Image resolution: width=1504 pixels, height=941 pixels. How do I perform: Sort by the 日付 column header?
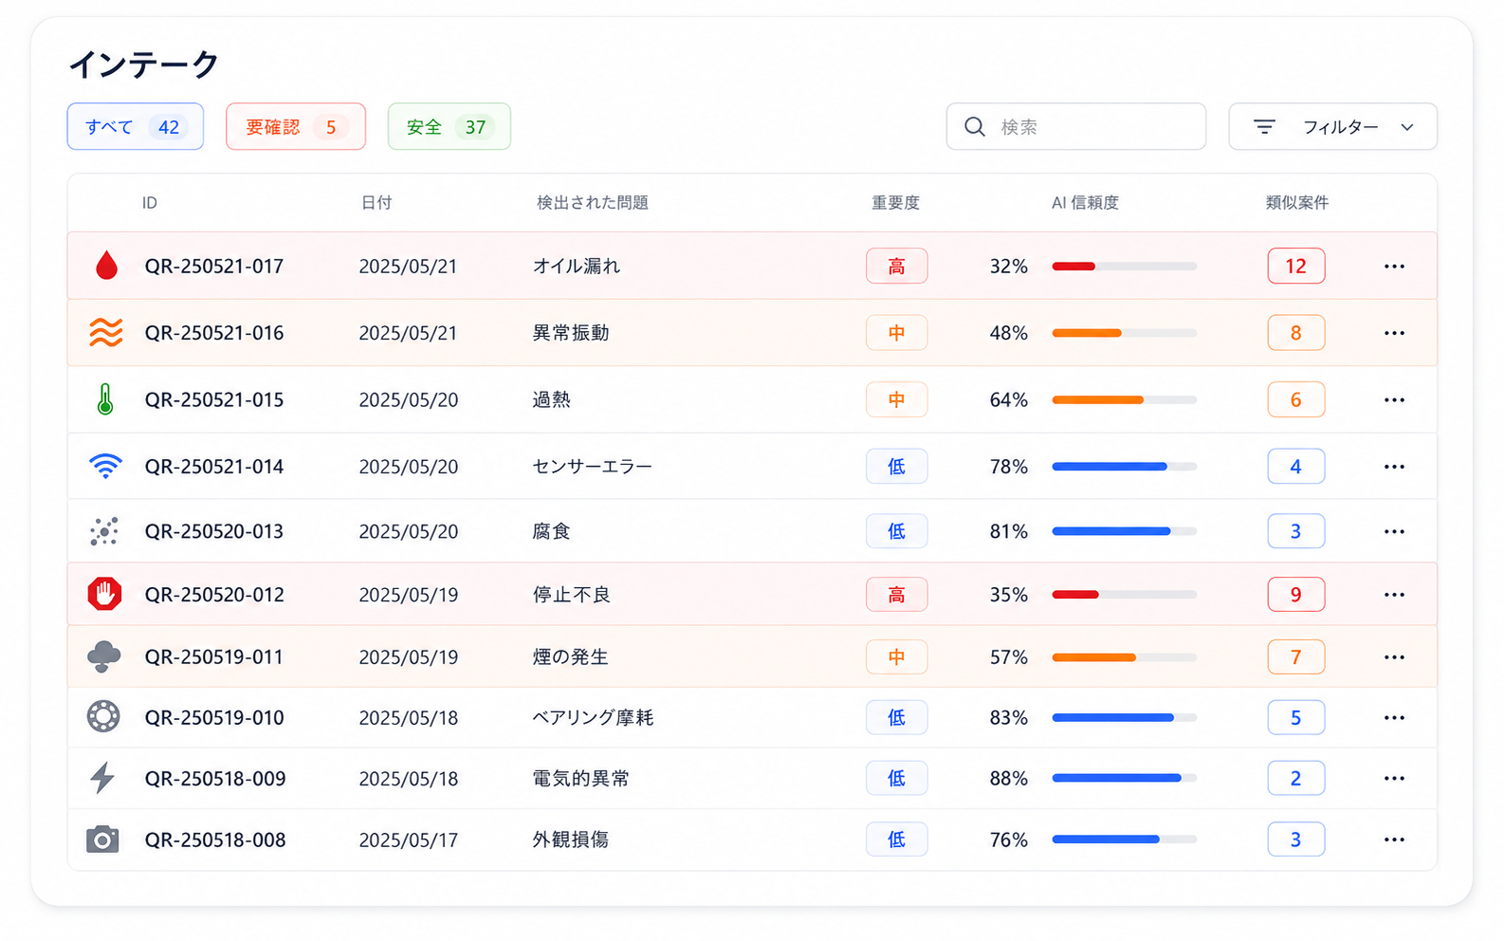pos(376,203)
